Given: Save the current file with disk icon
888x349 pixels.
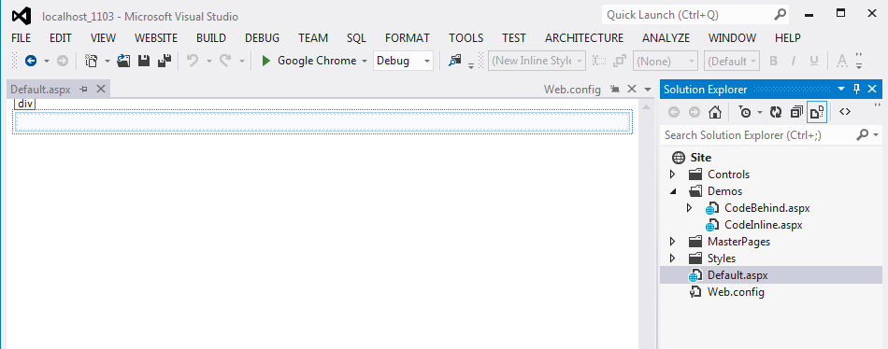Looking at the screenshot, I should tap(144, 61).
